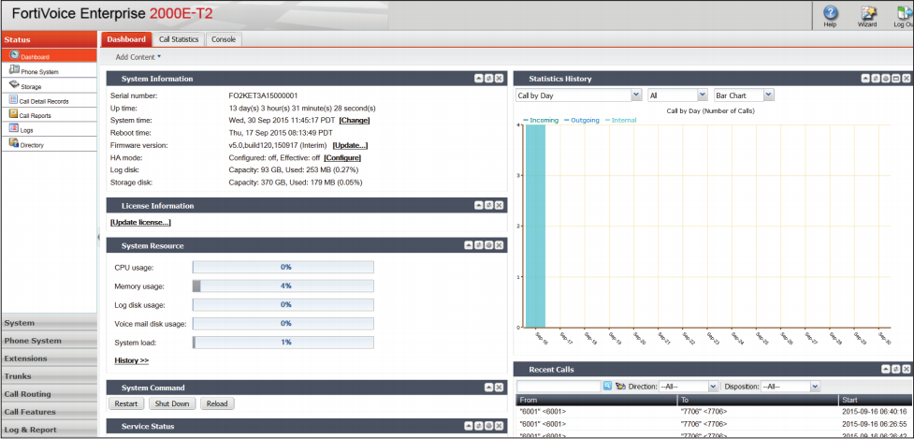Switch to the Console tab
The height and width of the screenshot is (439, 914).
tap(224, 39)
